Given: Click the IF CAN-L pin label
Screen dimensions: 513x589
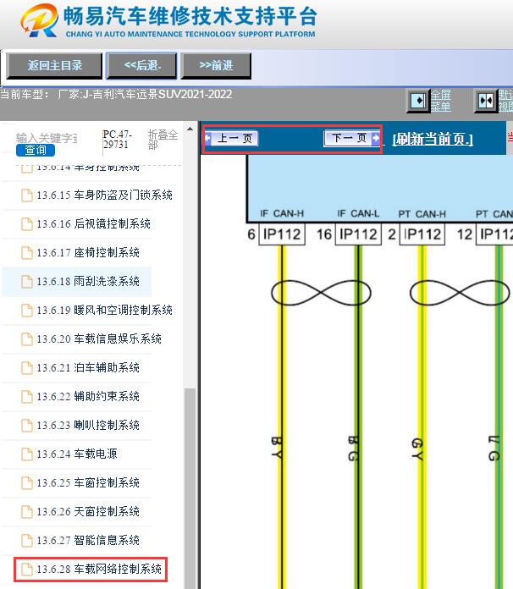Looking at the screenshot, I should (358, 213).
